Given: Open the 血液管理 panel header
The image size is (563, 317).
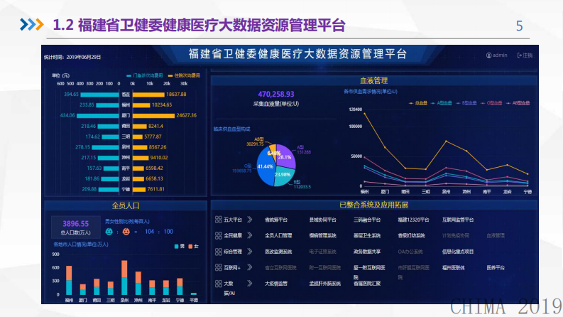Looking at the screenshot, I should [373, 81].
